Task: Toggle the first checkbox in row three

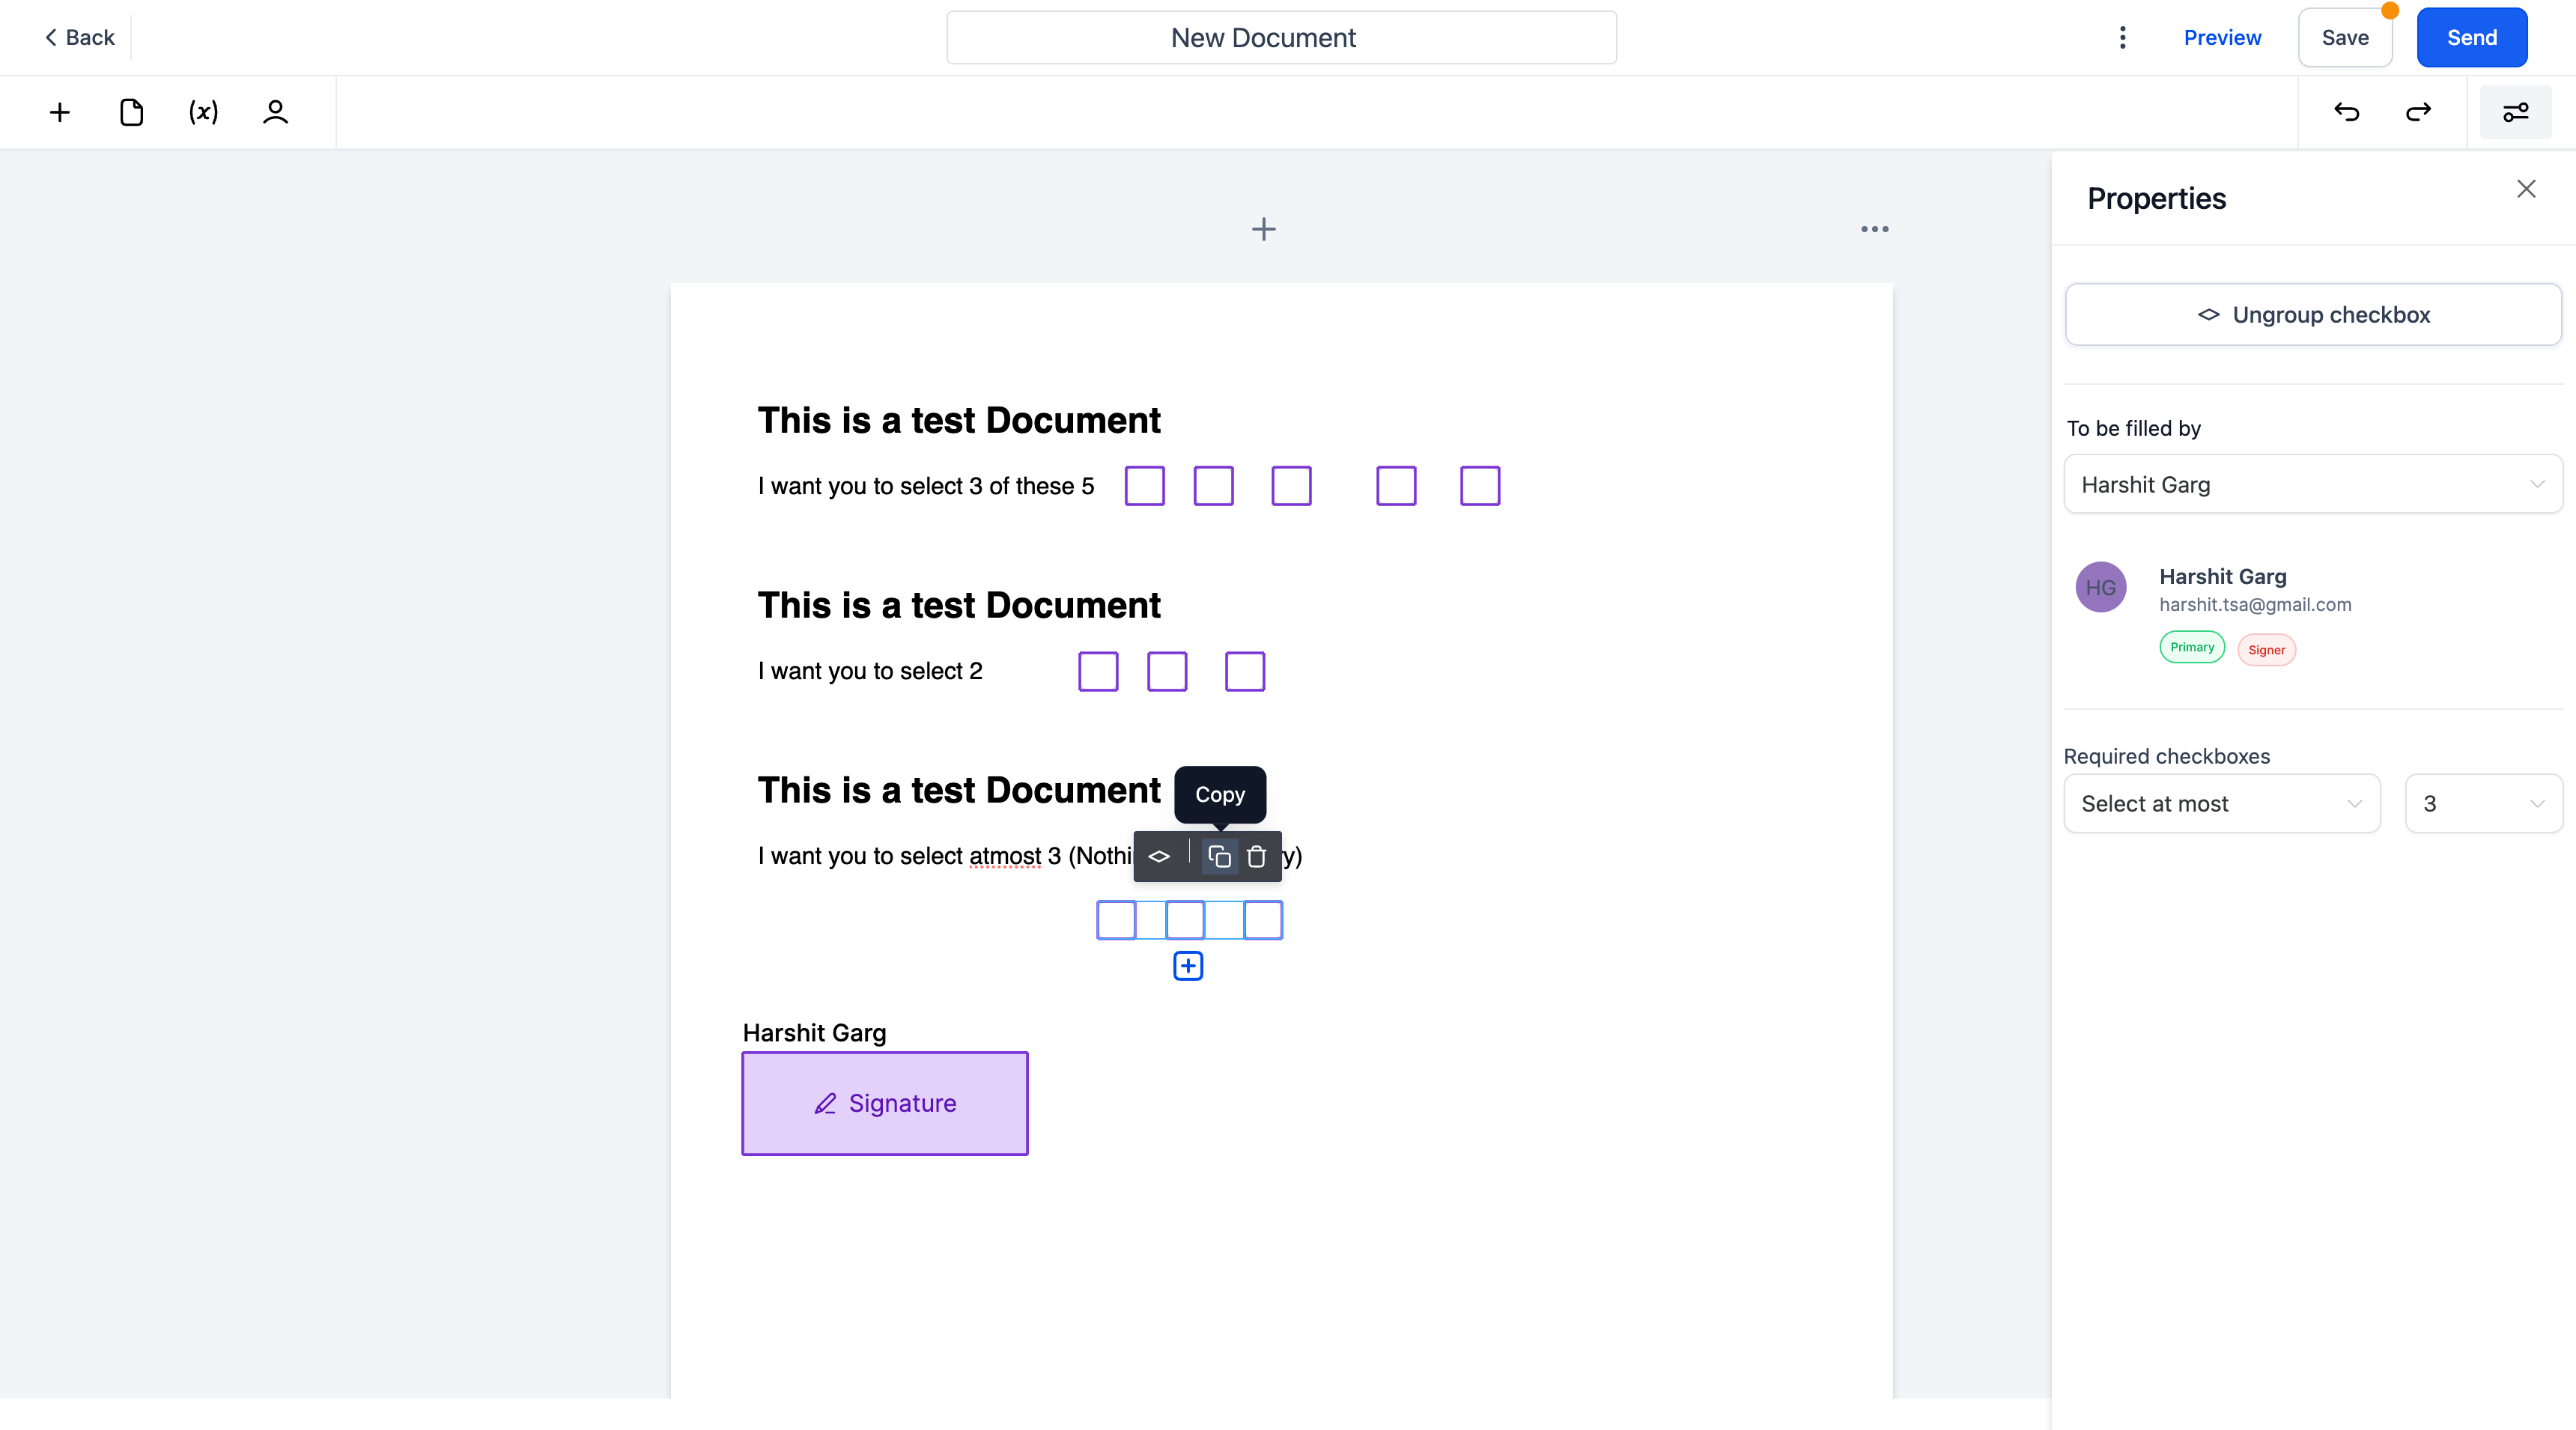Action: [1117, 919]
